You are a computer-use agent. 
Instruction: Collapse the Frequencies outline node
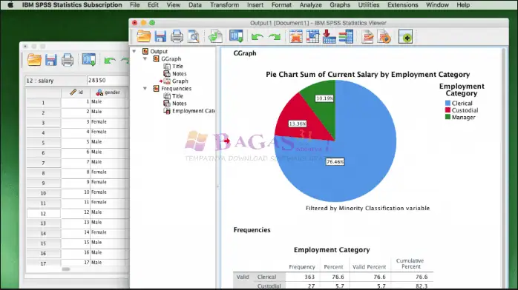[145, 89]
